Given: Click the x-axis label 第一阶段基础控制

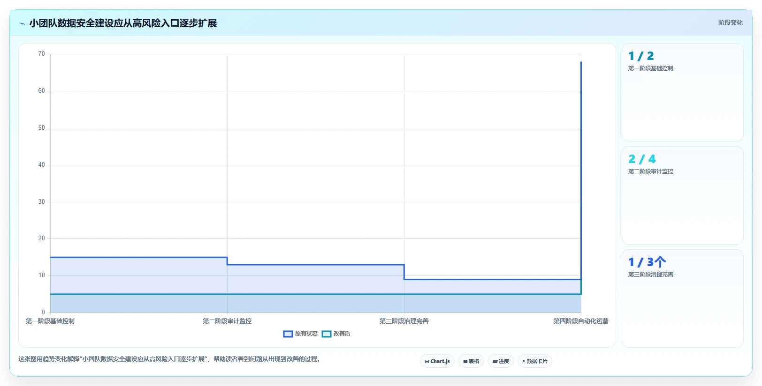Looking at the screenshot, I should point(50,321).
